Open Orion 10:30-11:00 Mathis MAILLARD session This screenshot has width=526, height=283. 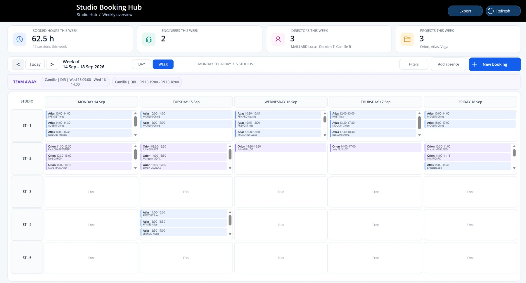coord(468,148)
